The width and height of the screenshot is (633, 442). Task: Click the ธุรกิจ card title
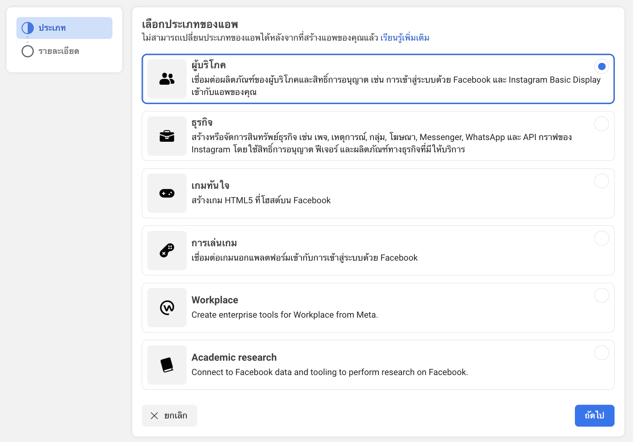pos(202,122)
